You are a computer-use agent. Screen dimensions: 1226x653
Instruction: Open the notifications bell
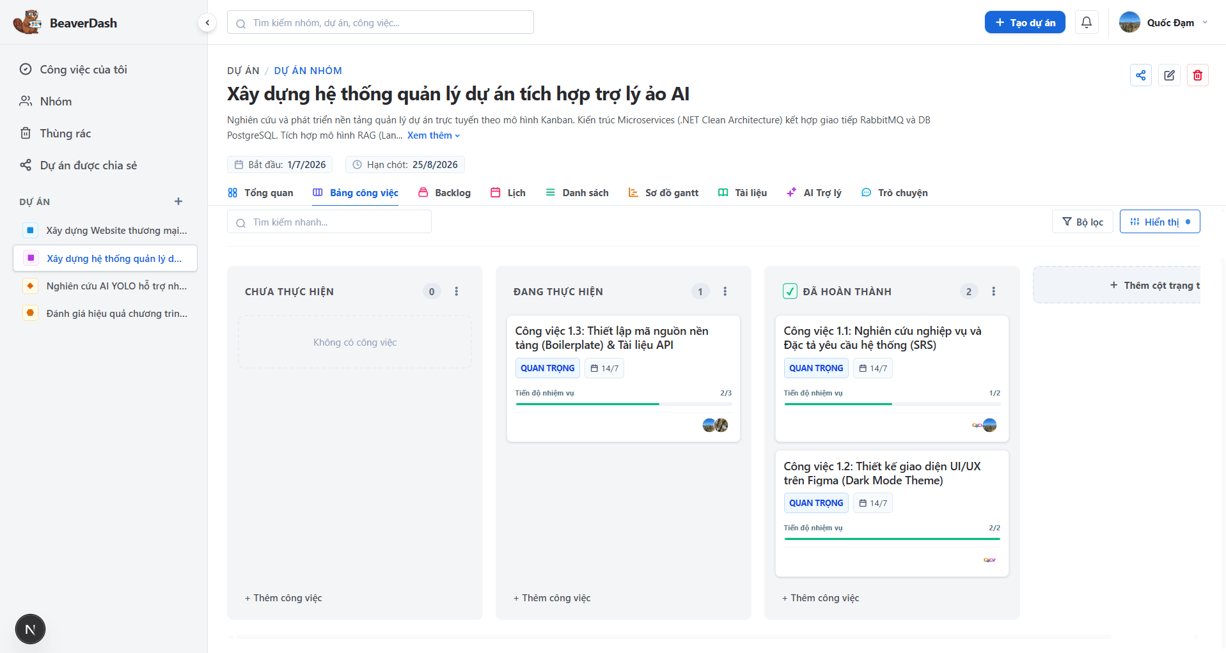click(1087, 22)
